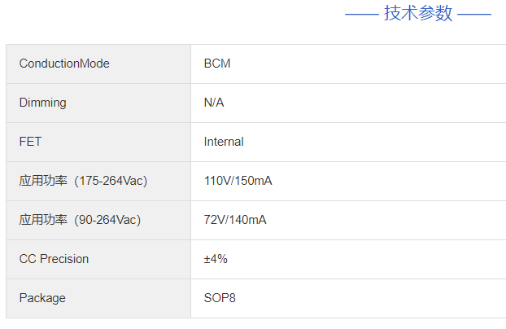Click the SOP8 package value
506x329 pixels.
220,298
